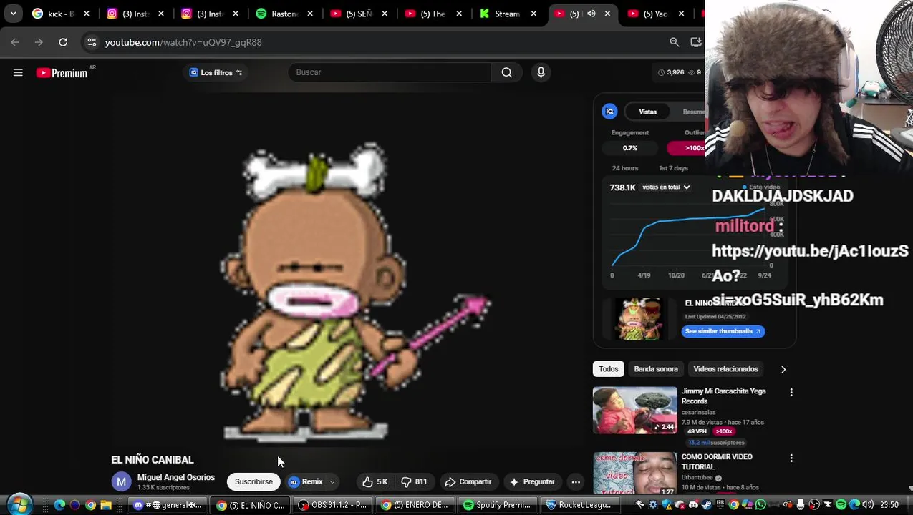Open the cesarinsalas channel link

click(698, 413)
